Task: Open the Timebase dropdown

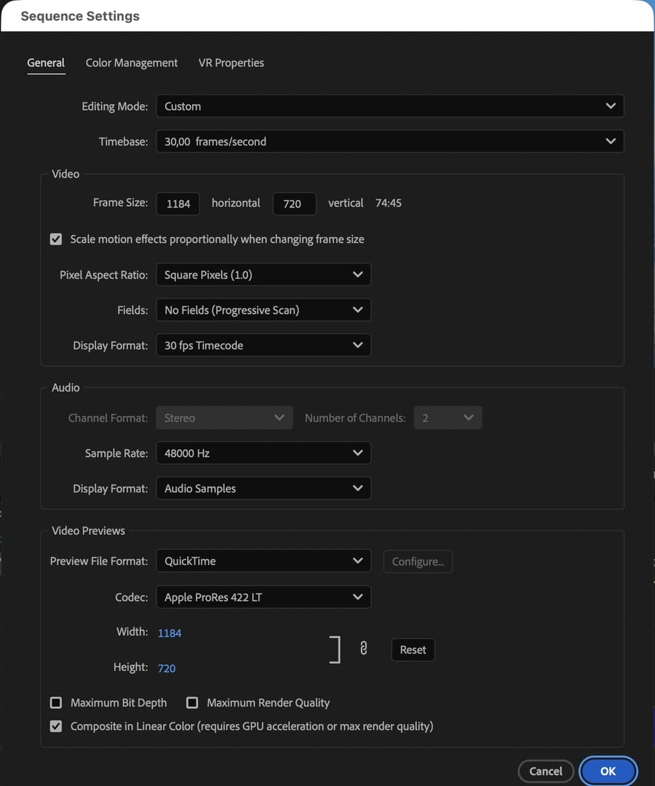Action: click(x=390, y=141)
